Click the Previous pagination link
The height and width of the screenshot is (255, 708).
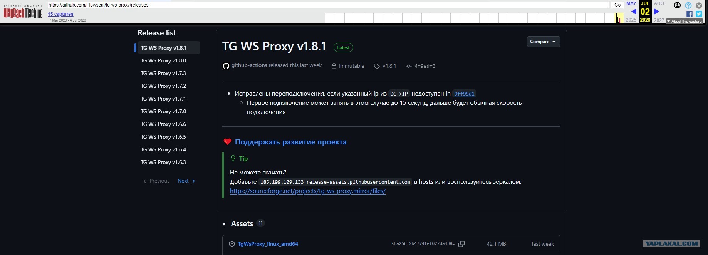[x=156, y=181]
